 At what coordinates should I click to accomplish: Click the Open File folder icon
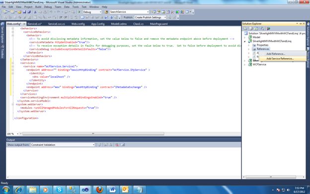[x=19, y=12]
